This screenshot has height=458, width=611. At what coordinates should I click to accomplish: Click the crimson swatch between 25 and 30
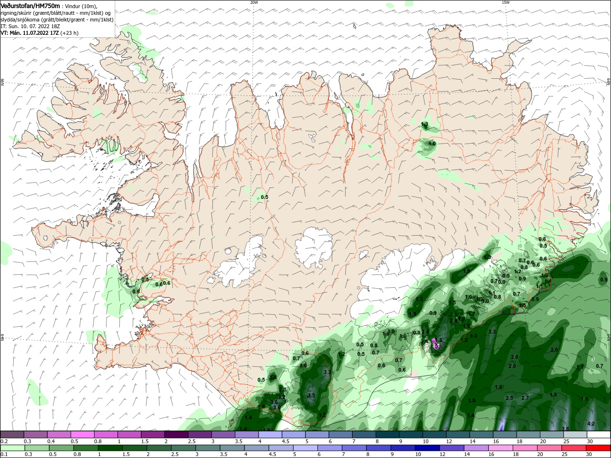[x=574, y=448]
